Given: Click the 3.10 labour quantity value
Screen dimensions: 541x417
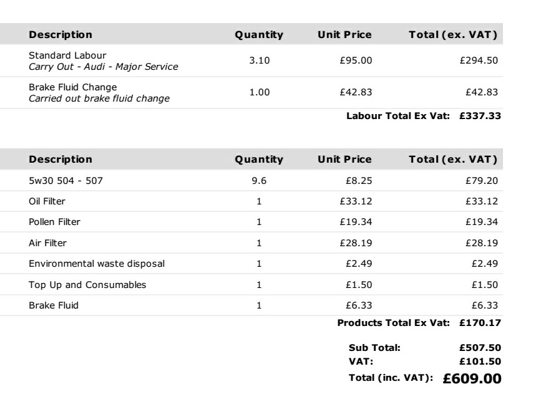Looking at the screenshot, I should point(260,61).
